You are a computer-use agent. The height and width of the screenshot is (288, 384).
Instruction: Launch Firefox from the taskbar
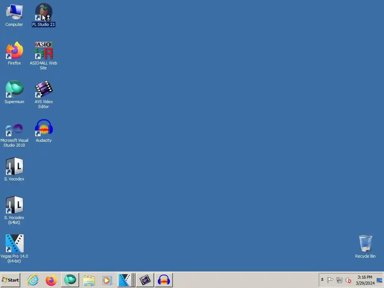click(51, 280)
